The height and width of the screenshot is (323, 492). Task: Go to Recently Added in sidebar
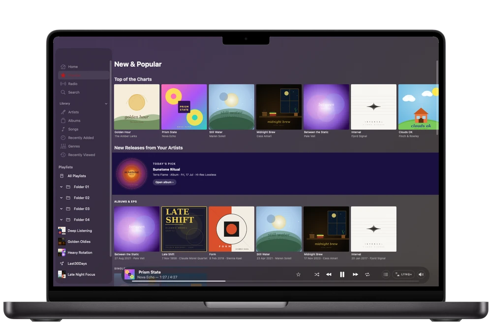tap(84, 138)
